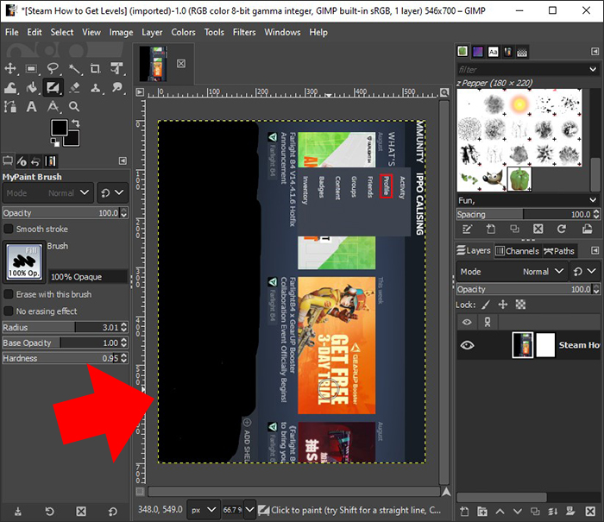Swap foreground and background colors
This screenshot has height=522, width=604.
coord(78,124)
